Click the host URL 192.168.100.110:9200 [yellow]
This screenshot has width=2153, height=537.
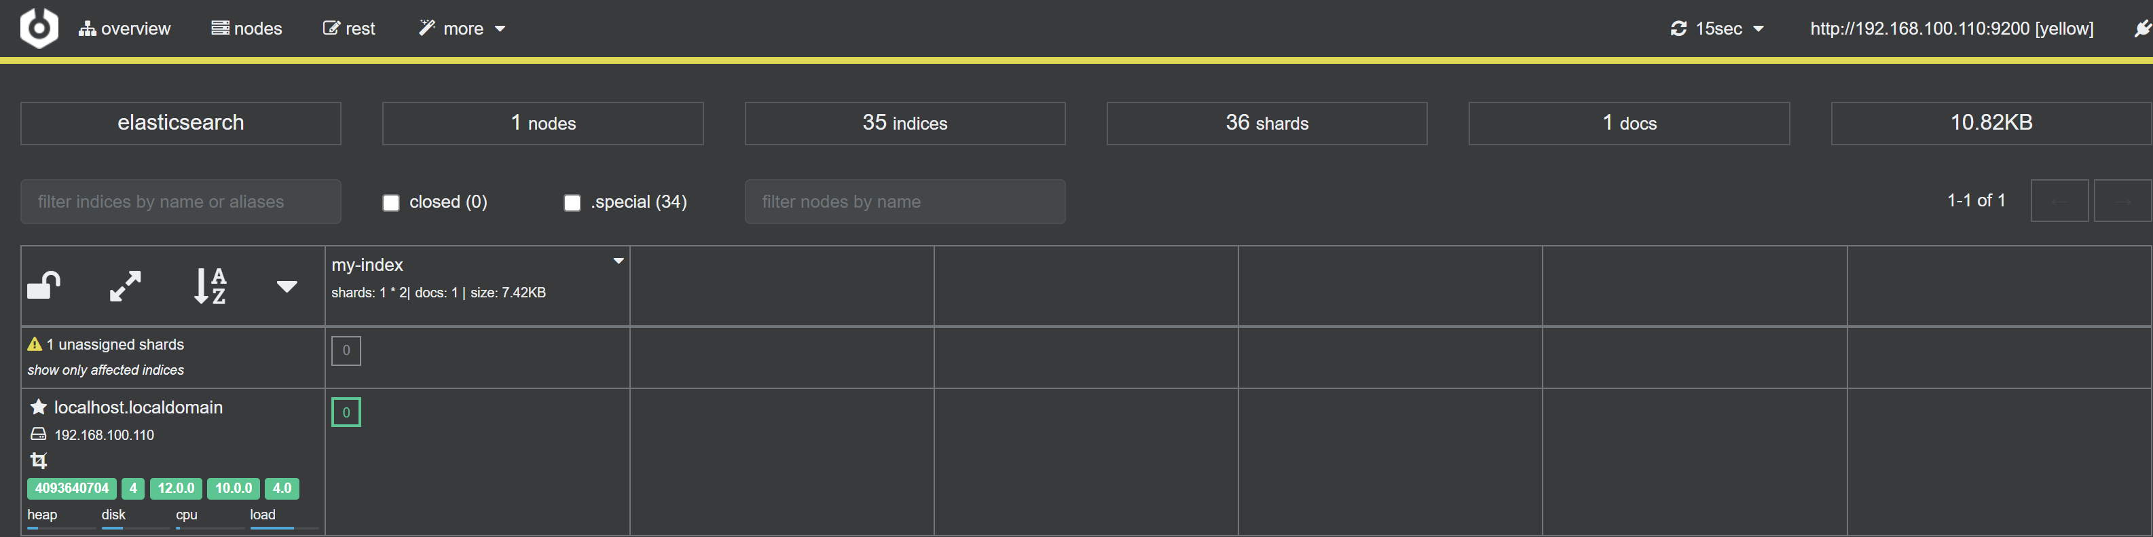[1951, 29]
